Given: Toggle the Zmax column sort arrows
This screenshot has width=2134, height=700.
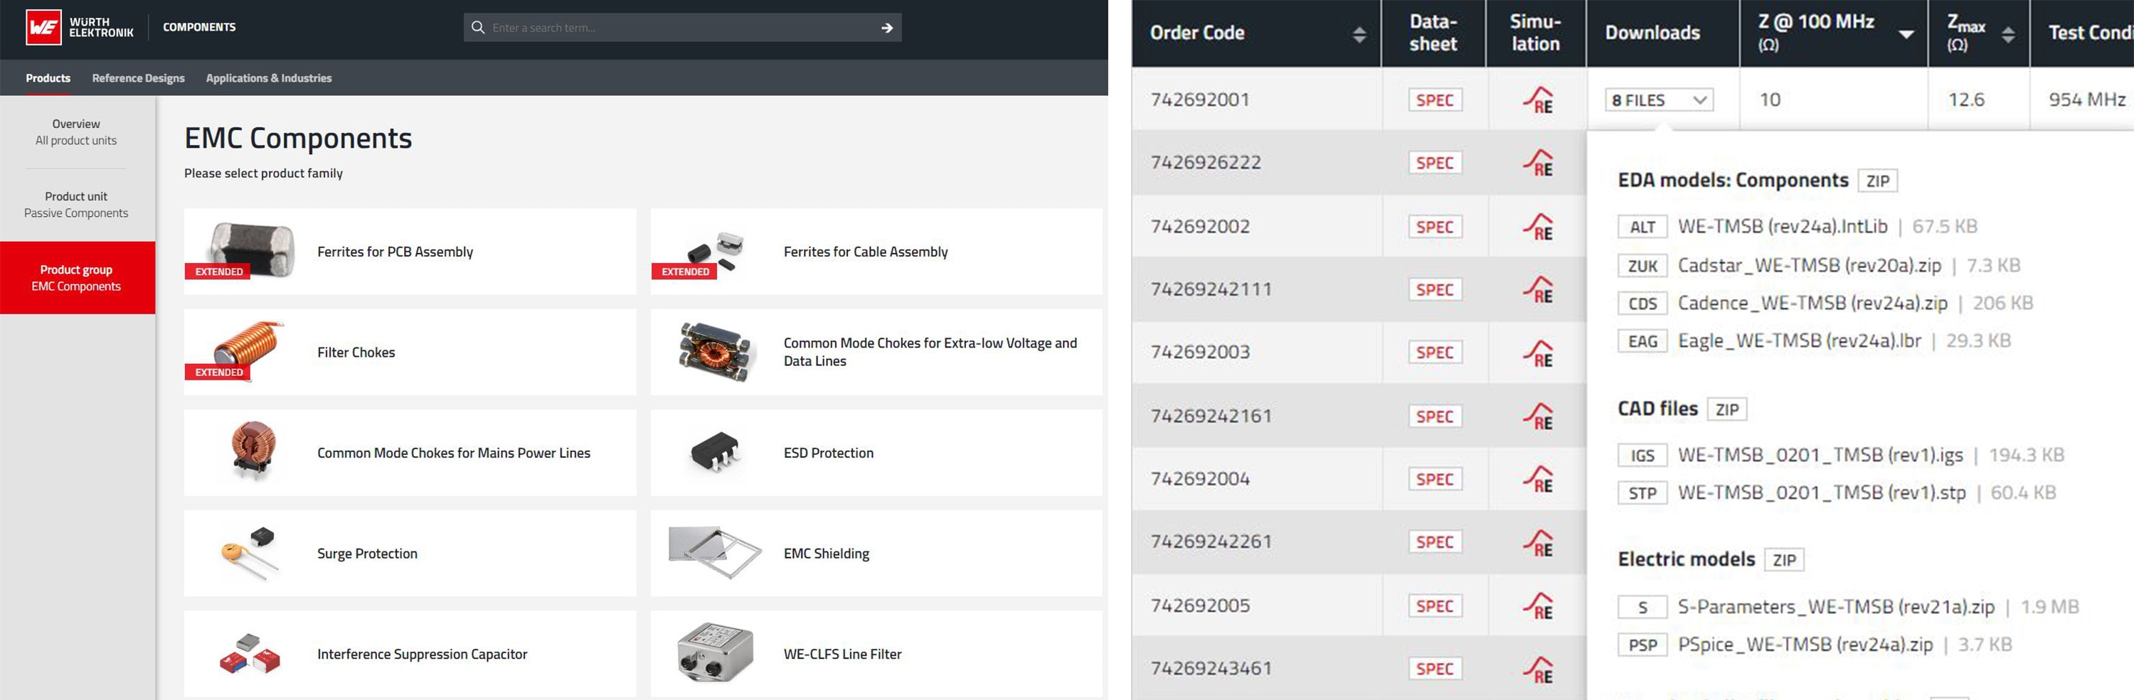Looking at the screenshot, I should (x=2008, y=35).
